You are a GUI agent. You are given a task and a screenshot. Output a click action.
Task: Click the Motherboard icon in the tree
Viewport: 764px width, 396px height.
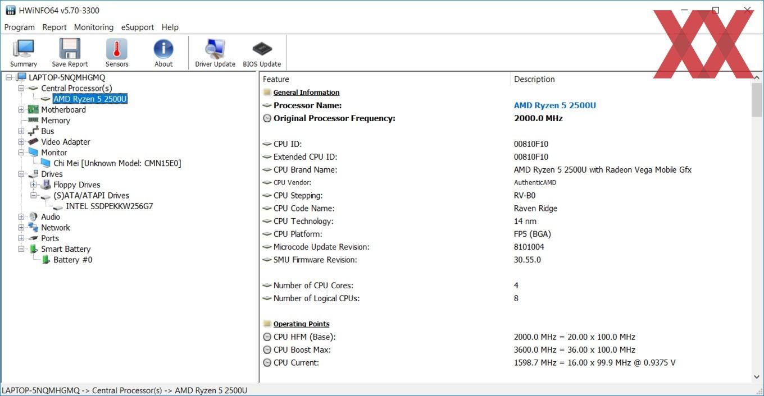point(33,109)
